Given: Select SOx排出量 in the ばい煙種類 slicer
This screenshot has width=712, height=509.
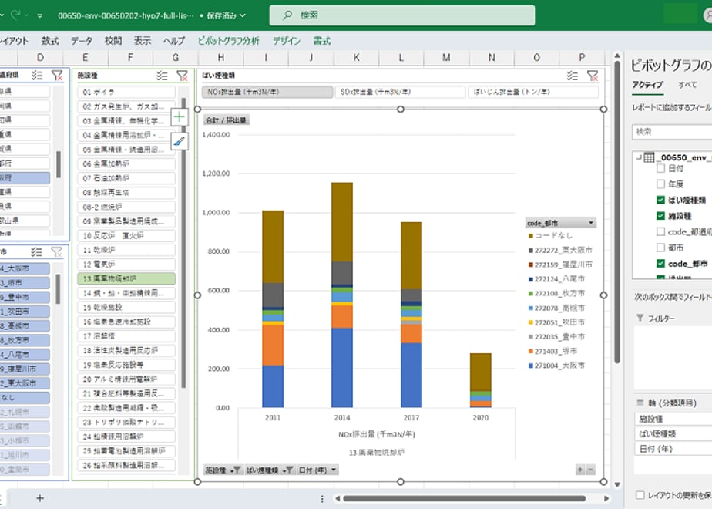Looking at the screenshot, I should [x=400, y=93].
